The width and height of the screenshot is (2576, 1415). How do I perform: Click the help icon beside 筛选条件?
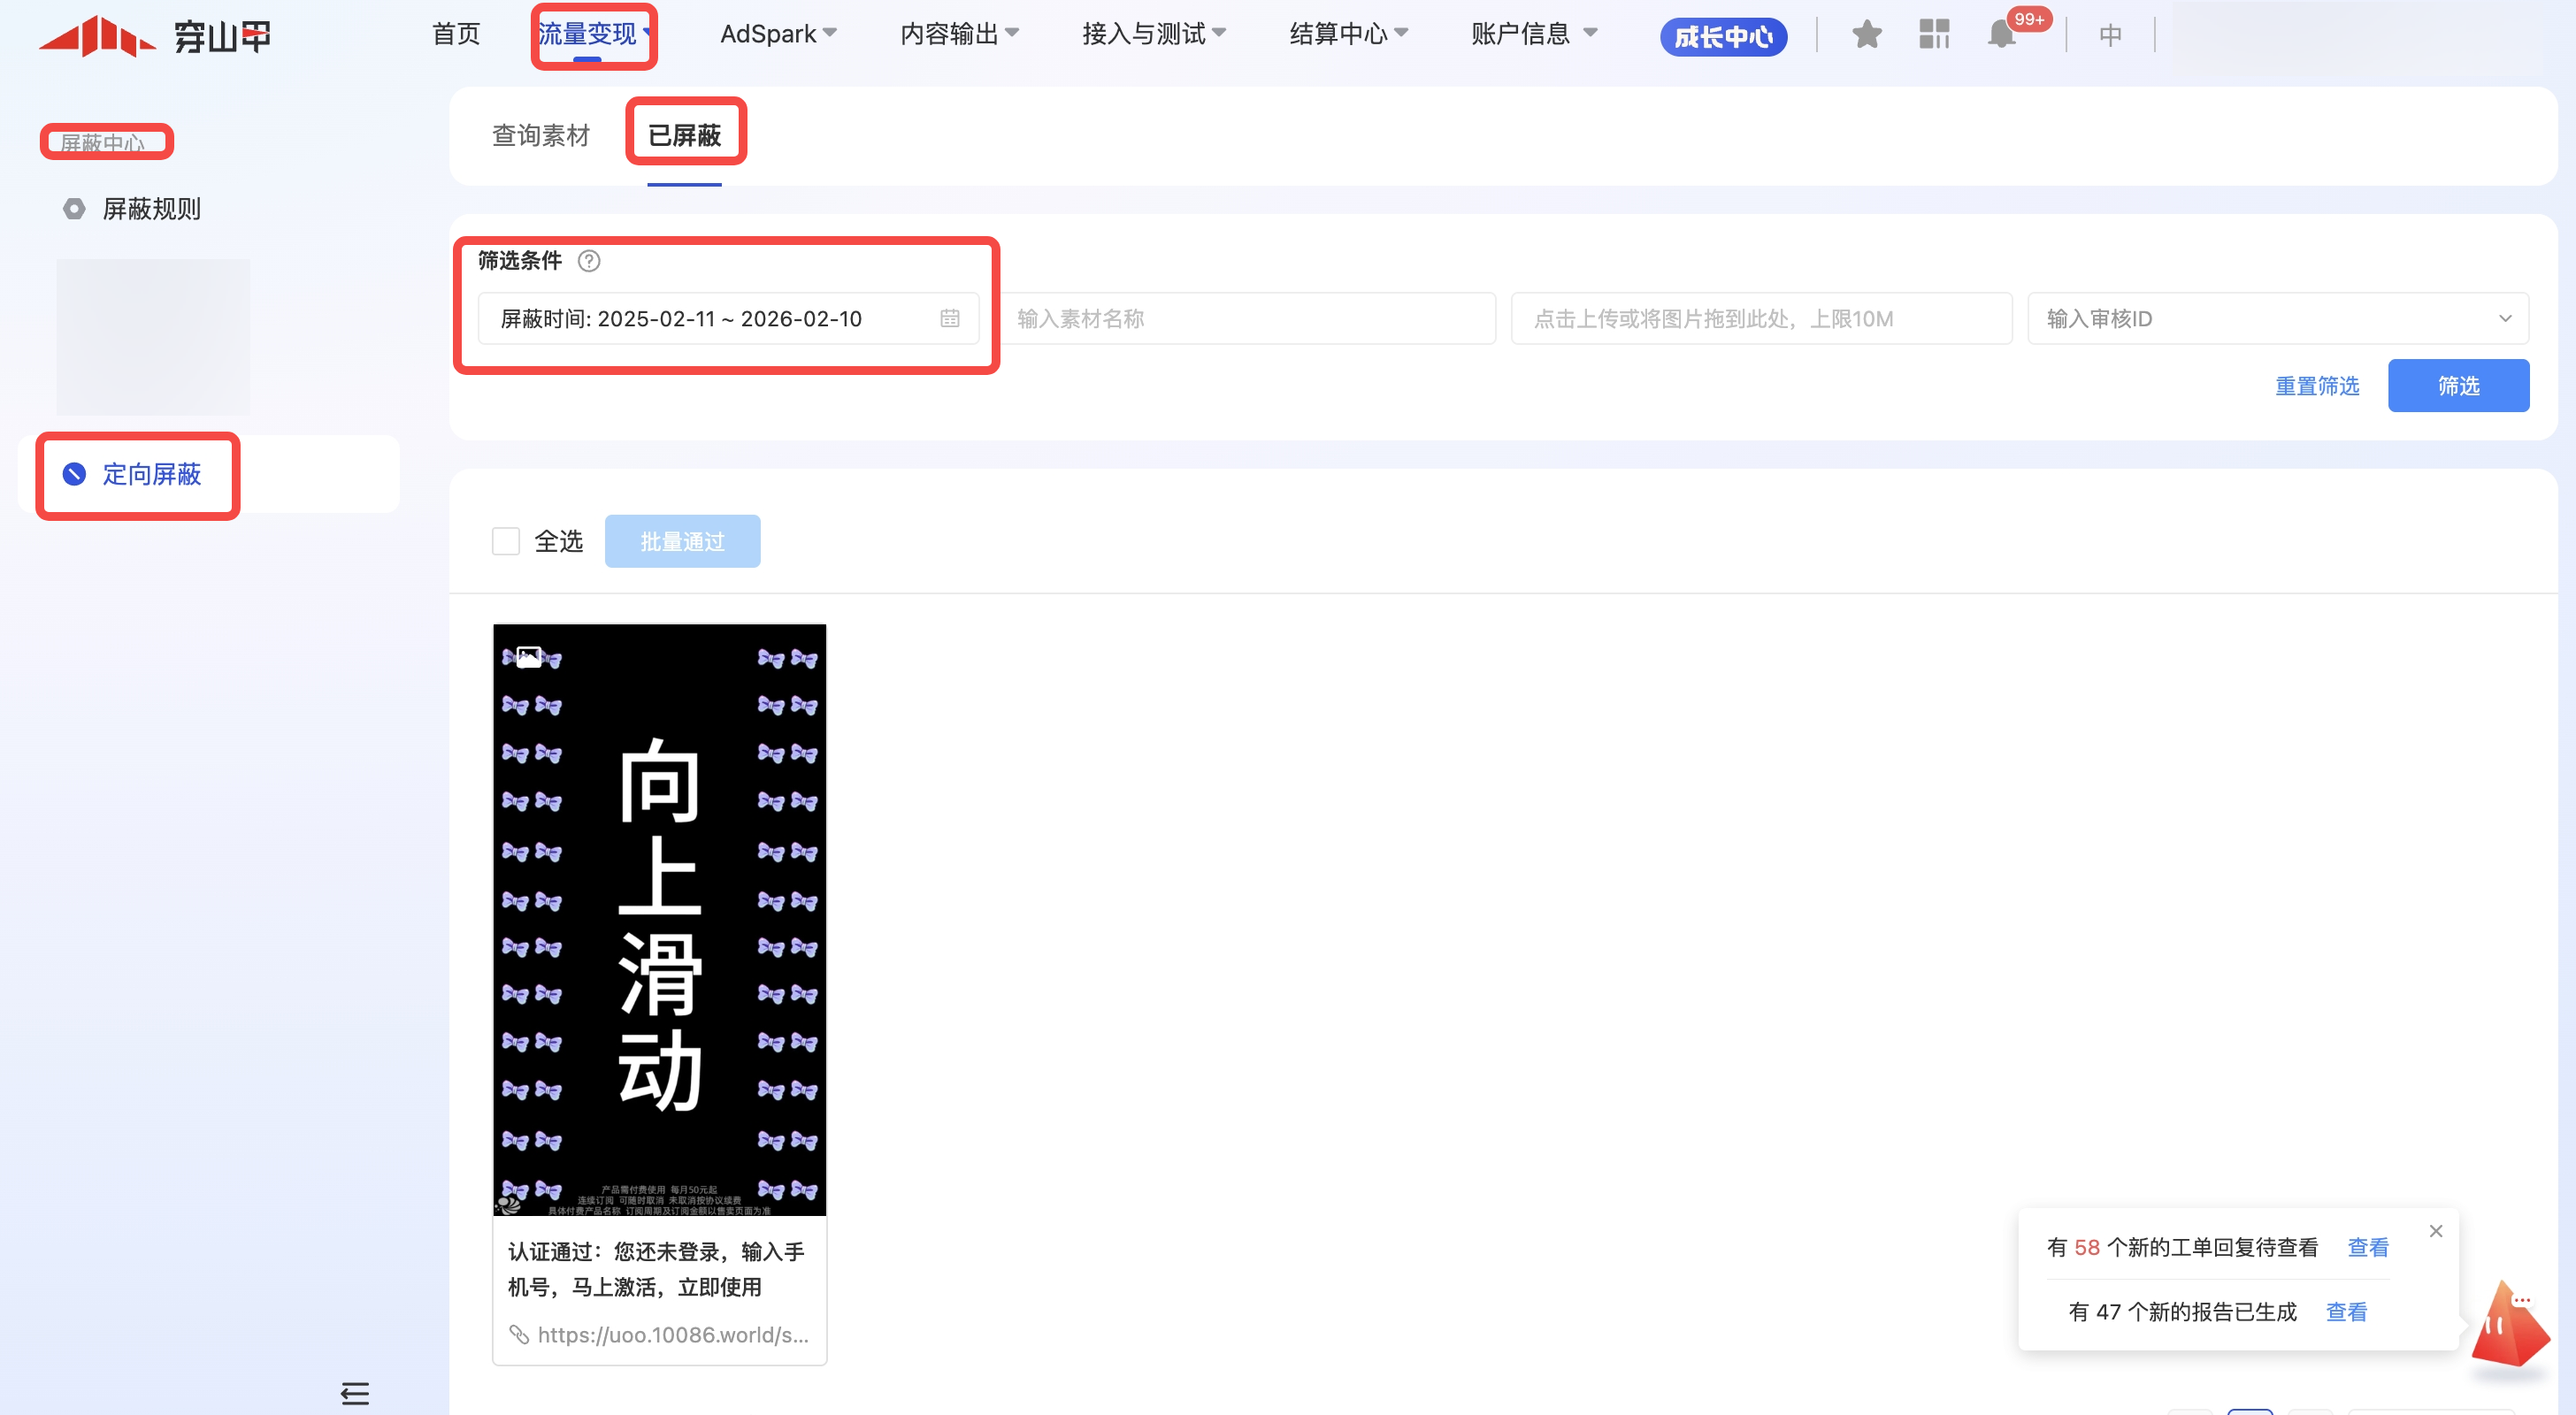(589, 261)
